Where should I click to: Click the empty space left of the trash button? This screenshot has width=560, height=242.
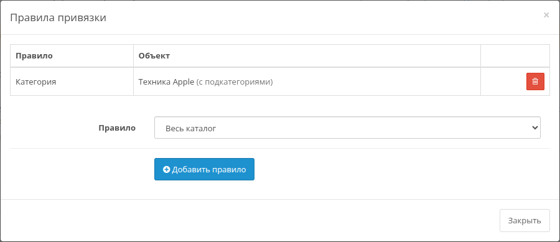coord(503,81)
